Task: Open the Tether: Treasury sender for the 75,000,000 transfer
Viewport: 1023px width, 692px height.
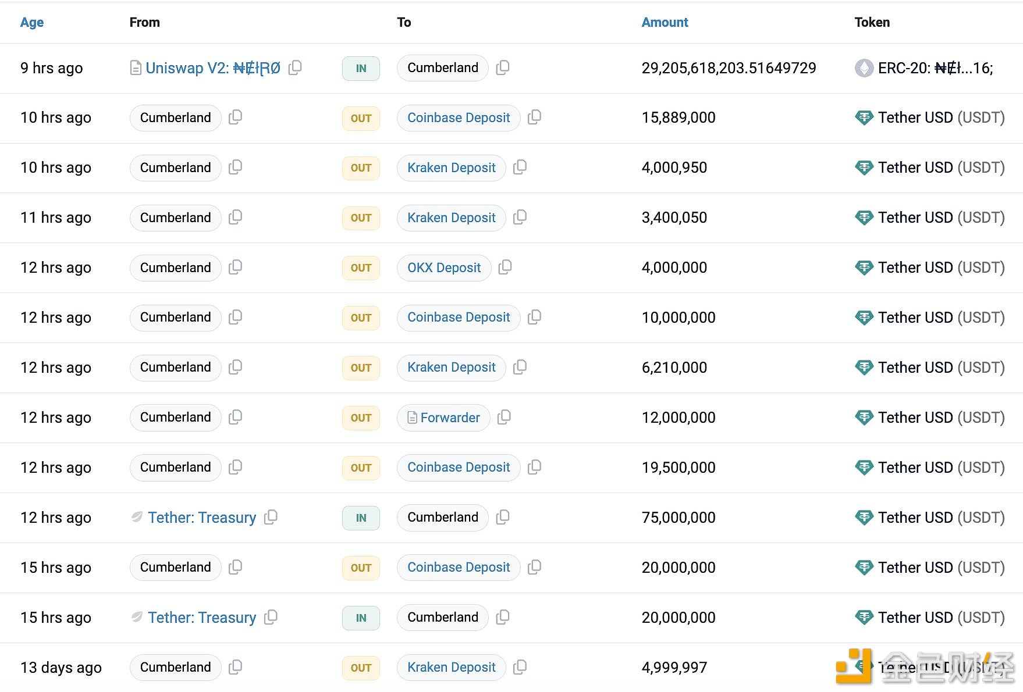Action: coord(202,518)
